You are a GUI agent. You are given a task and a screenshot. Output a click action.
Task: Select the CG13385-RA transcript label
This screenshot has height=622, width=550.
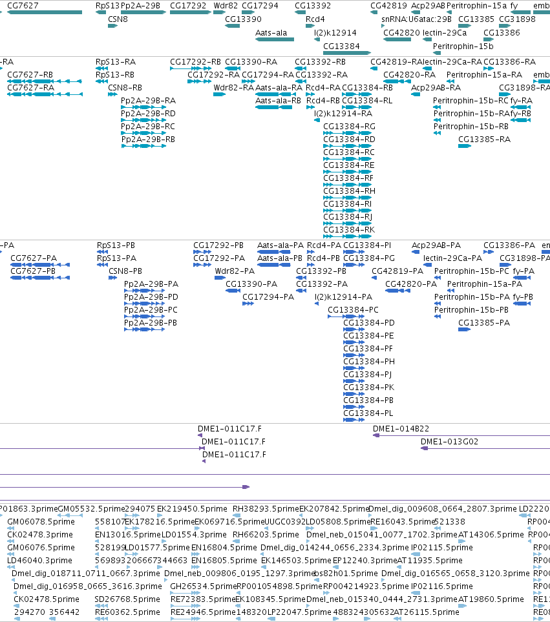tap(485, 139)
